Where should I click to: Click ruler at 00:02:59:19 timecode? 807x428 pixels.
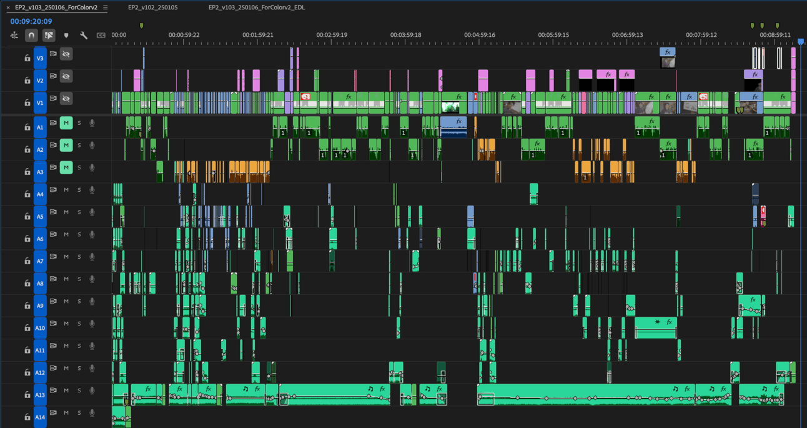pyautogui.click(x=332, y=35)
